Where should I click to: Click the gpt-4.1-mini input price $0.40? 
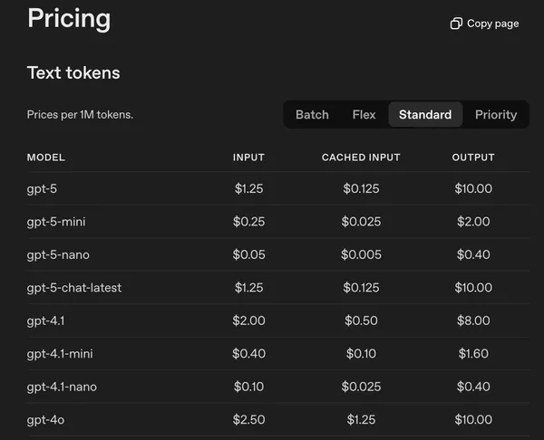[x=248, y=353]
